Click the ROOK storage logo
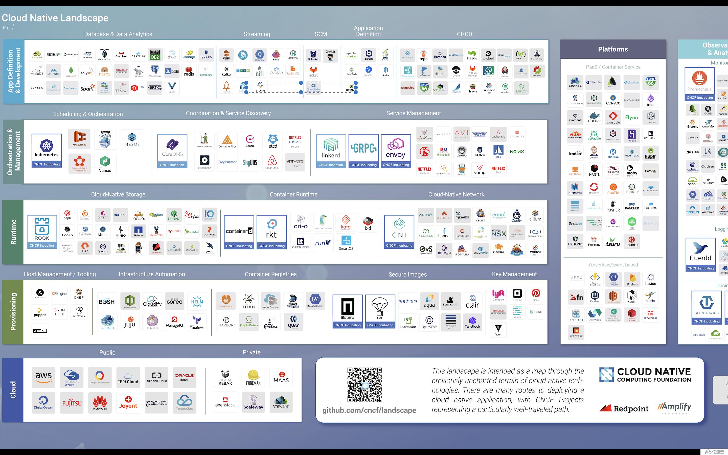 coord(42,232)
